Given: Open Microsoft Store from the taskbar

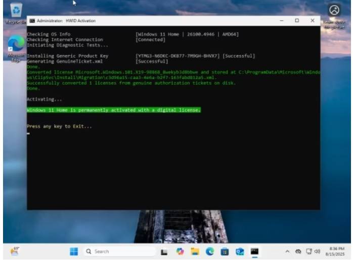Looking at the screenshot, I should click(225, 252).
